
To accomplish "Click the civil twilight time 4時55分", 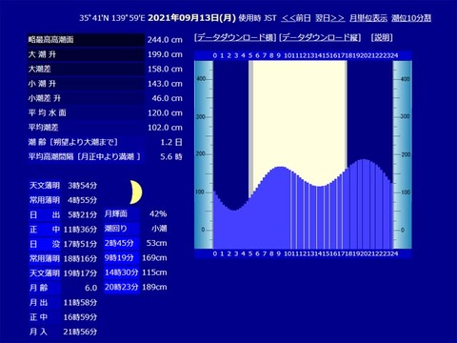I will pos(82,200).
